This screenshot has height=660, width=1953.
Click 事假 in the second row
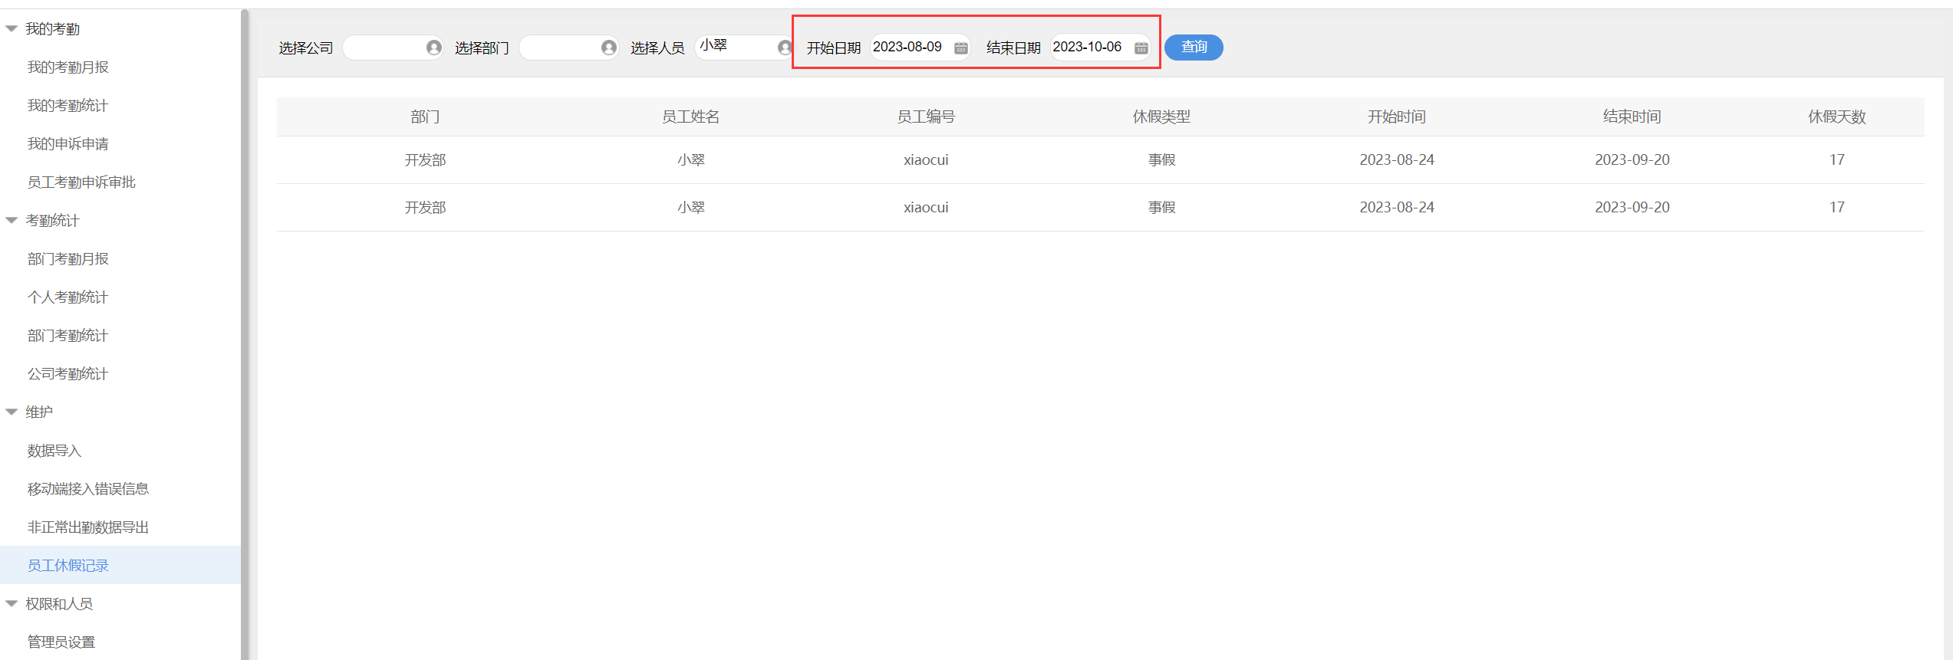(x=1161, y=208)
